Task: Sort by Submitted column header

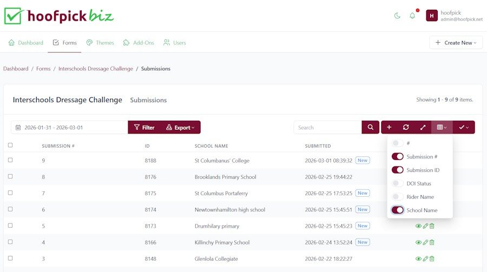Action: pyautogui.click(x=318, y=146)
